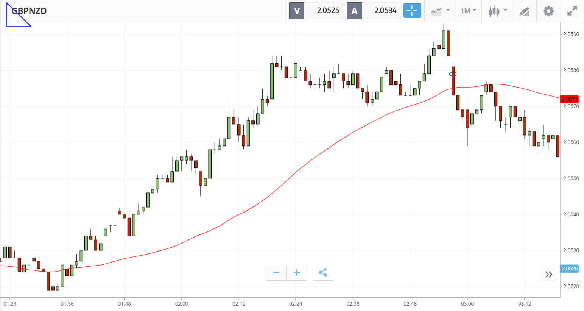Open chart settings gear
Image resolution: width=584 pixels, height=311 pixels.
(x=548, y=11)
